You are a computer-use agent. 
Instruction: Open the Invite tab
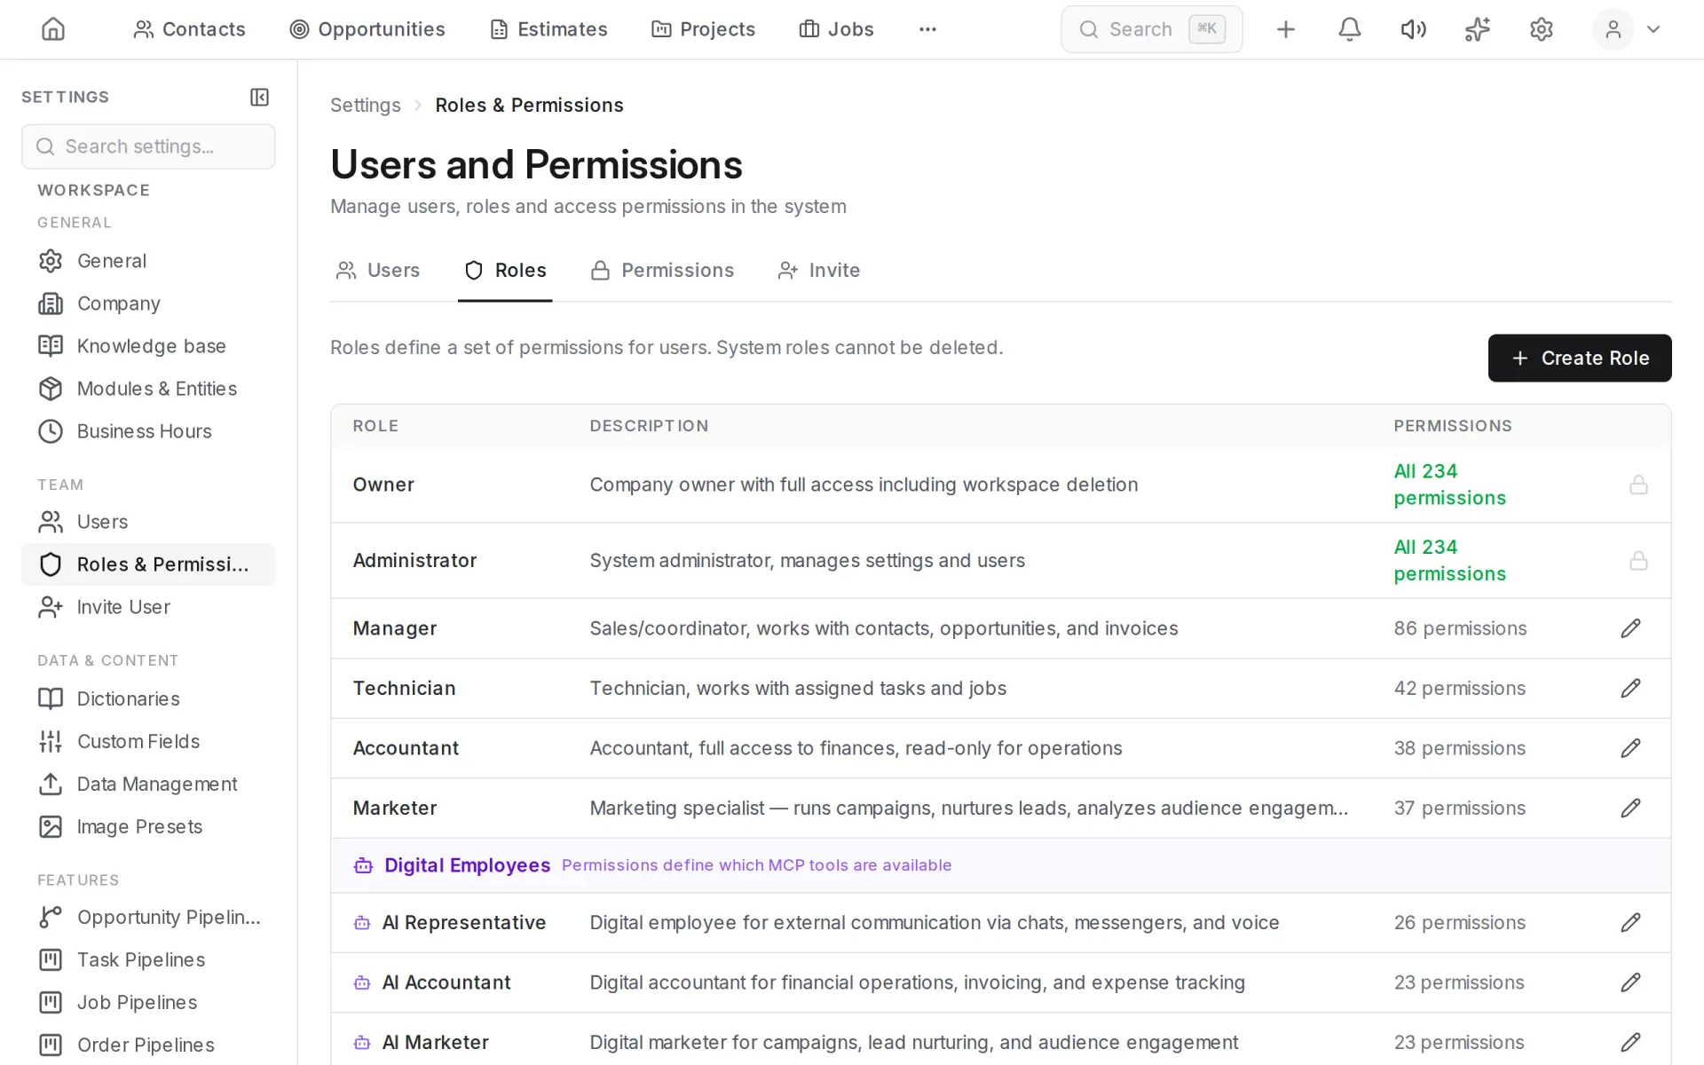point(818,270)
